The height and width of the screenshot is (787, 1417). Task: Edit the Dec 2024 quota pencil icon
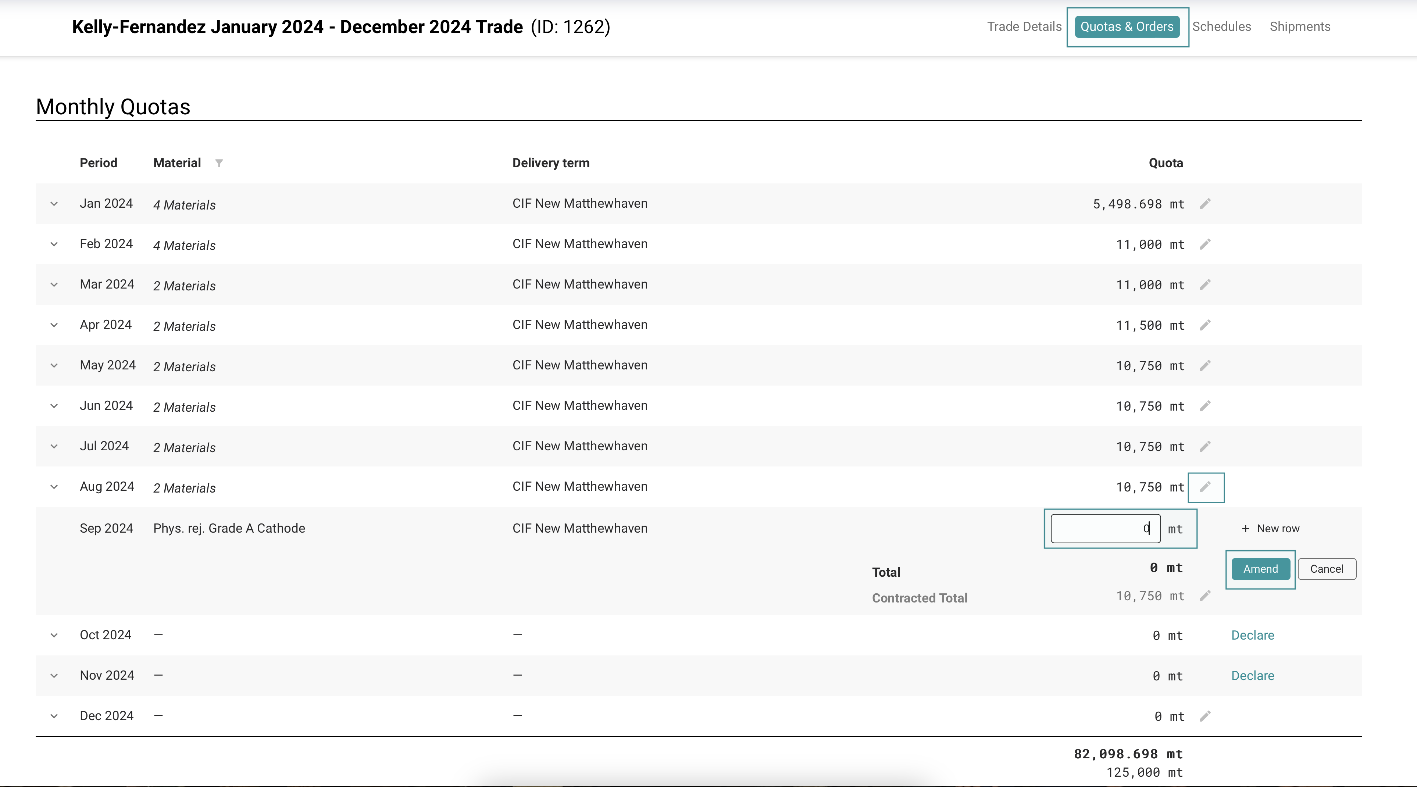[1204, 716]
